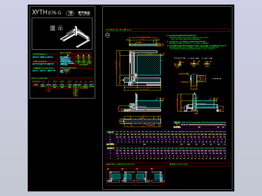The width and height of the screenshot is (262, 196).
Task: Click the second purple dimension table
Action: pyautogui.click(x=166, y=153)
